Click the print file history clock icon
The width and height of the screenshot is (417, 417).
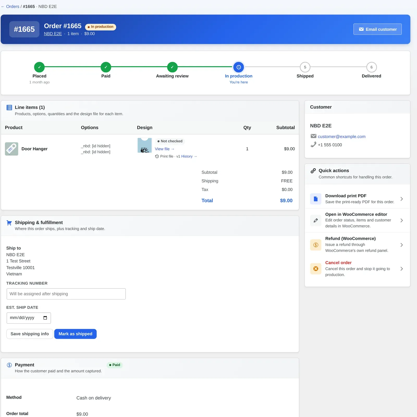(x=157, y=156)
